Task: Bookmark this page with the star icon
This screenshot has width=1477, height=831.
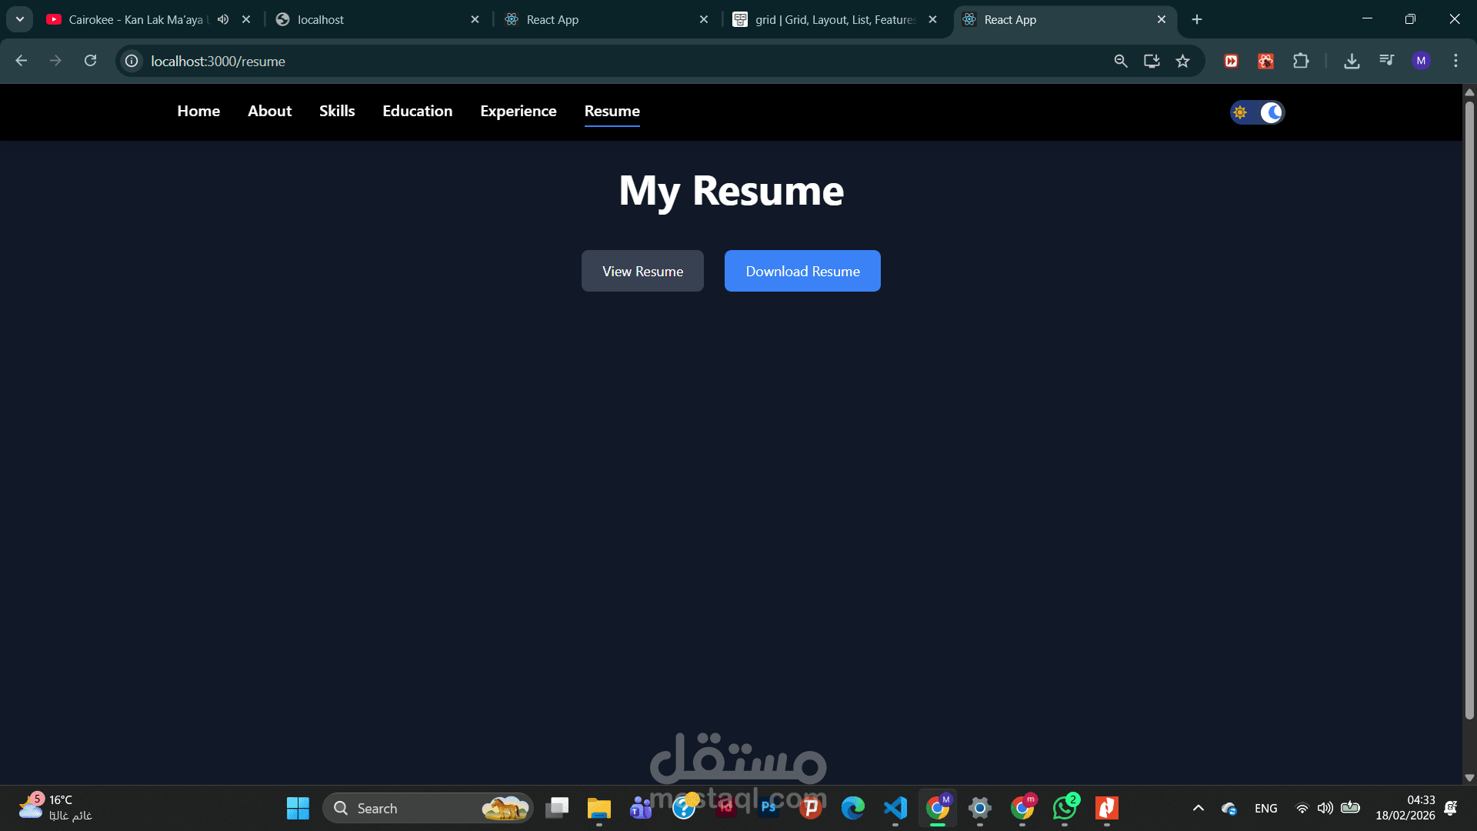Action: (1182, 61)
